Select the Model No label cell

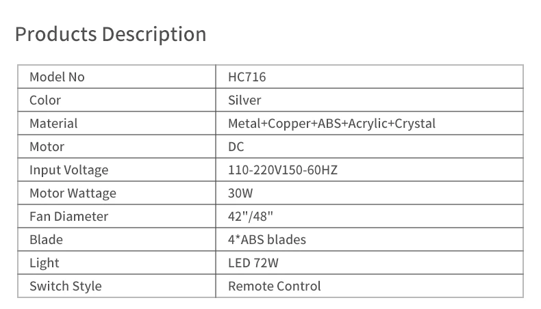pyautogui.click(x=57, y=77)
